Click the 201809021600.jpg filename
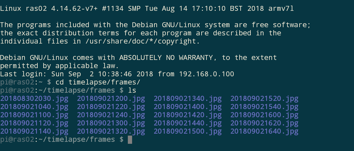The image size is (354, 151). coord(265,115)
